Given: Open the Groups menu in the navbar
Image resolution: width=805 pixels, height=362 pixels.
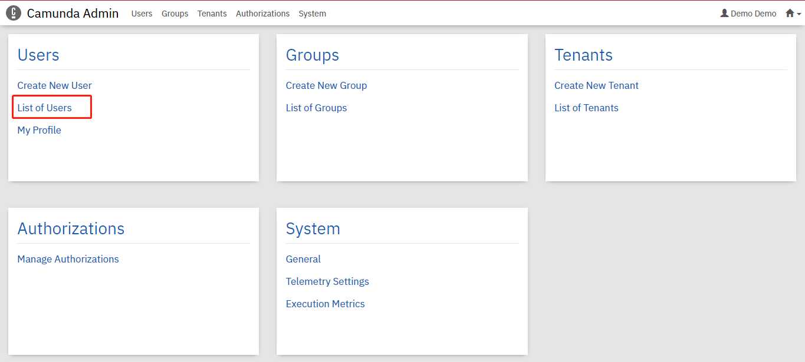Looking at the screenshot, I should pyautogui.click(x=175, y=14).
